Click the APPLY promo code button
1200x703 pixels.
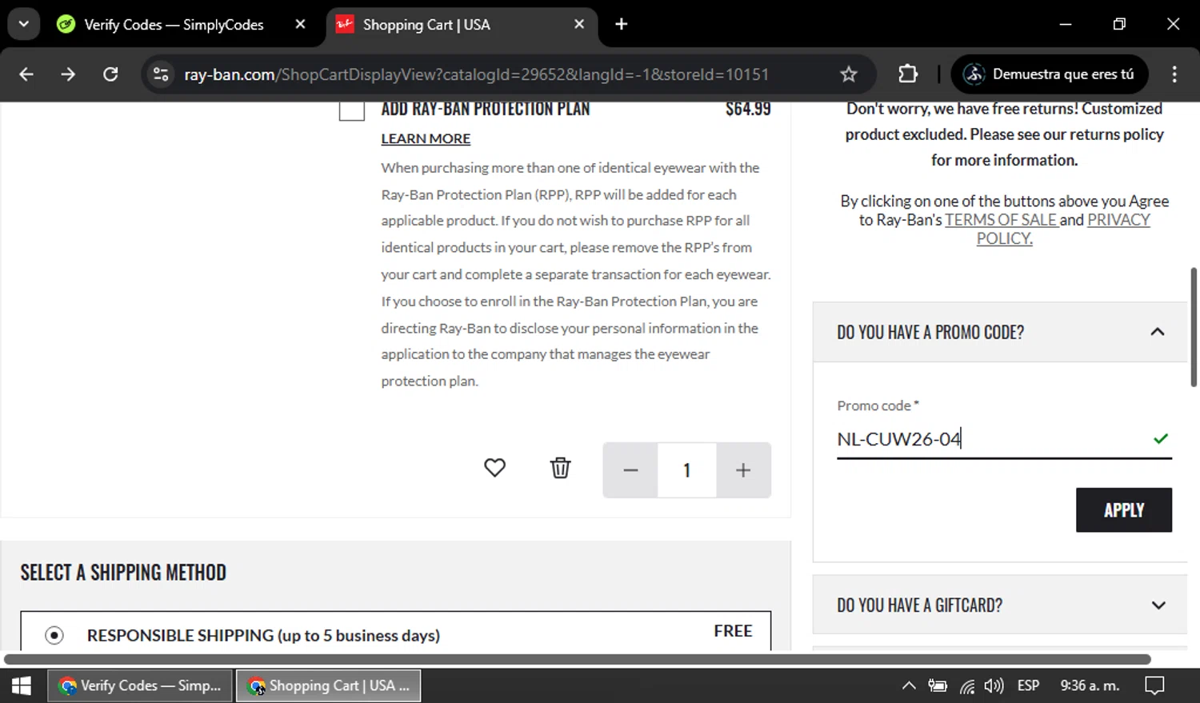1123,510
